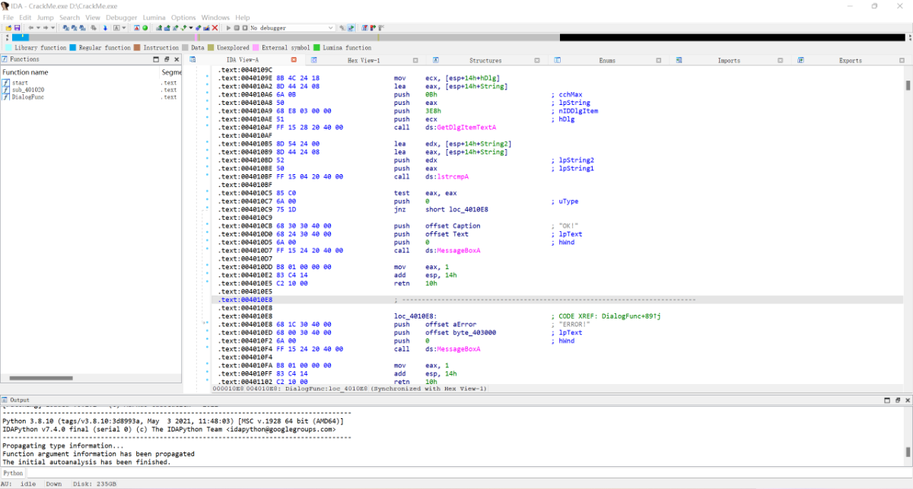The image size is (913, 489).
Task: Open the Lumina menu
Action: coord(152,17)
